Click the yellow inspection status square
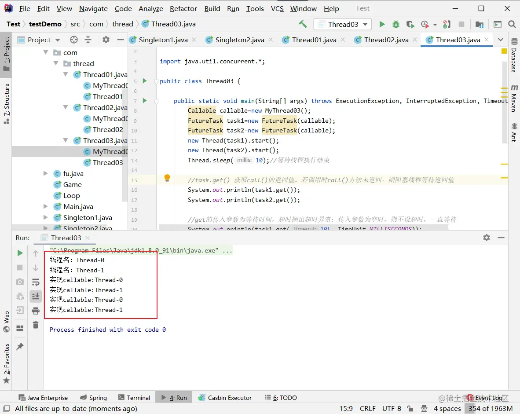The height and width of the screenshot is (414, 520). tap(504, 51)
